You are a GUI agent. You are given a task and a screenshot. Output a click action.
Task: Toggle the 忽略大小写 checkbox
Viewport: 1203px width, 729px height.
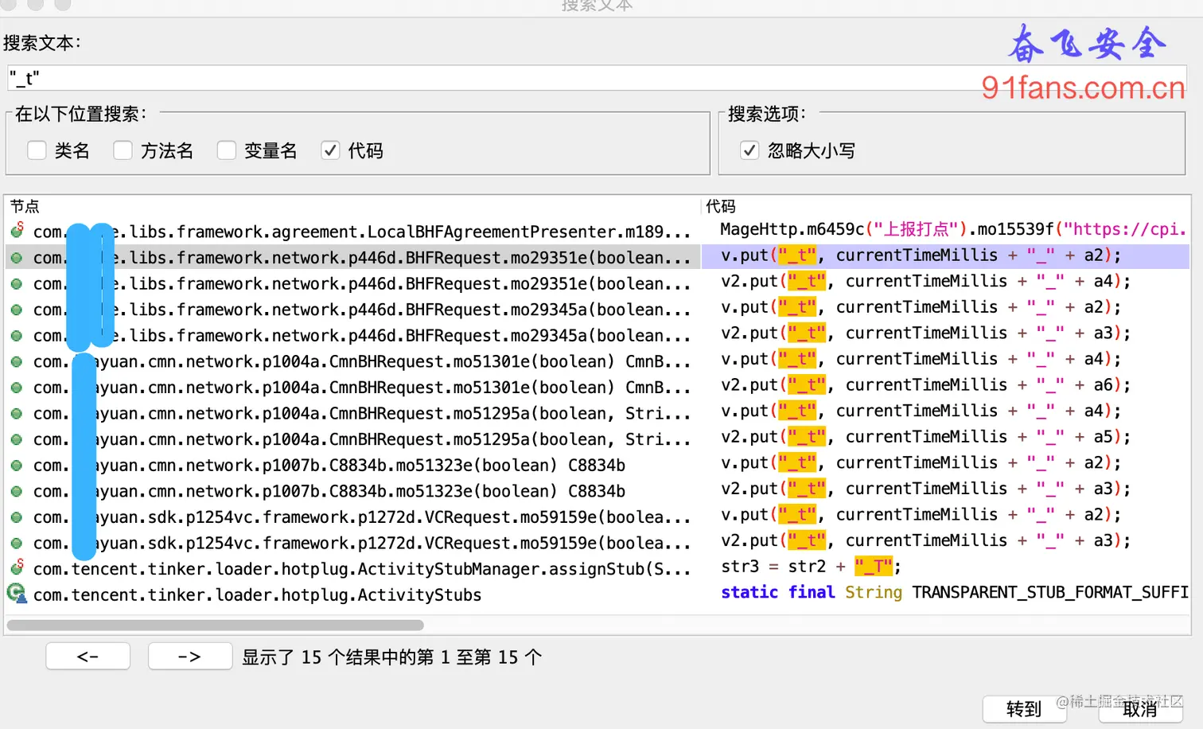749,150
